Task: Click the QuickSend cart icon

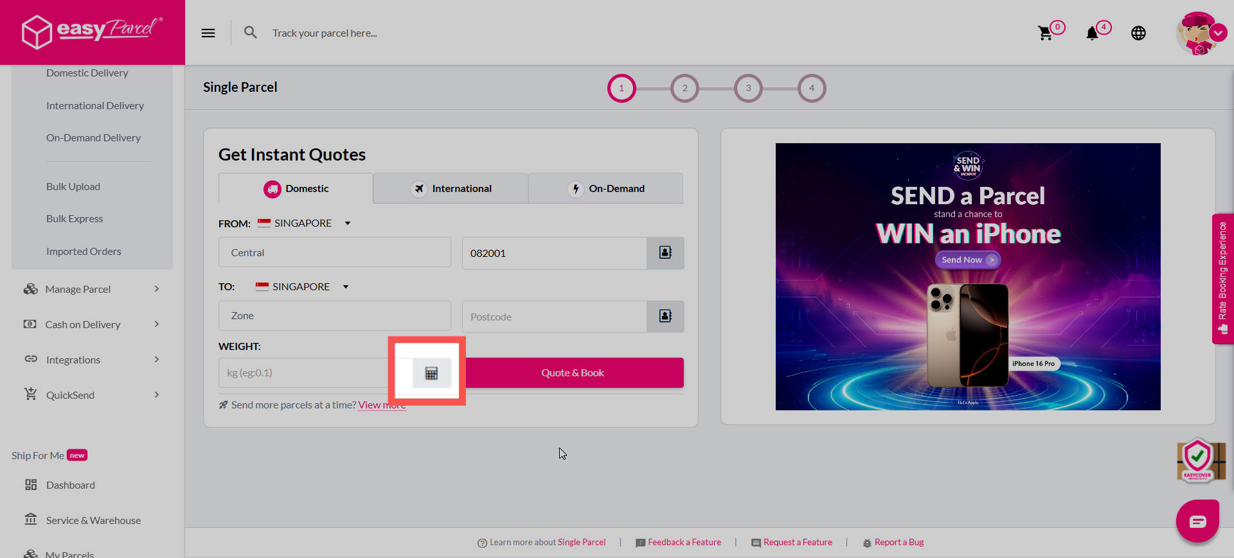Action: click(x=30, y=394)
